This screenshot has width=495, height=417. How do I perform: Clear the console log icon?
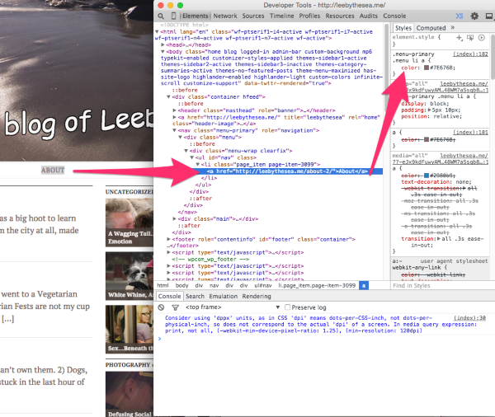click(x=162, y=307)
